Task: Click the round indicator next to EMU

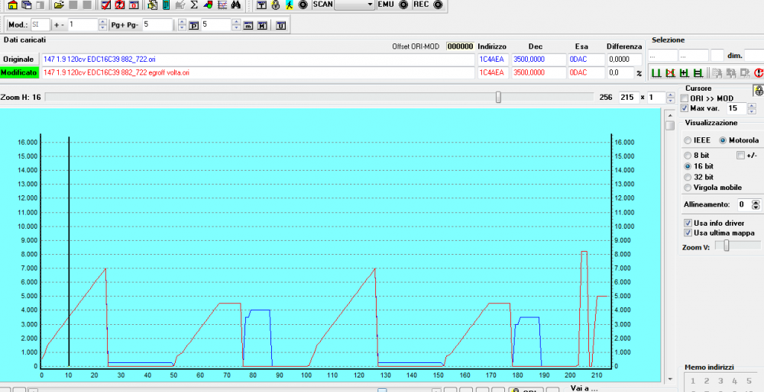Action: pos(403,5)
